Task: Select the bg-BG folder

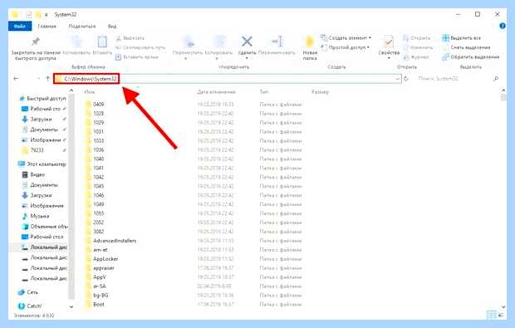Action: click(x=96, y=295)
